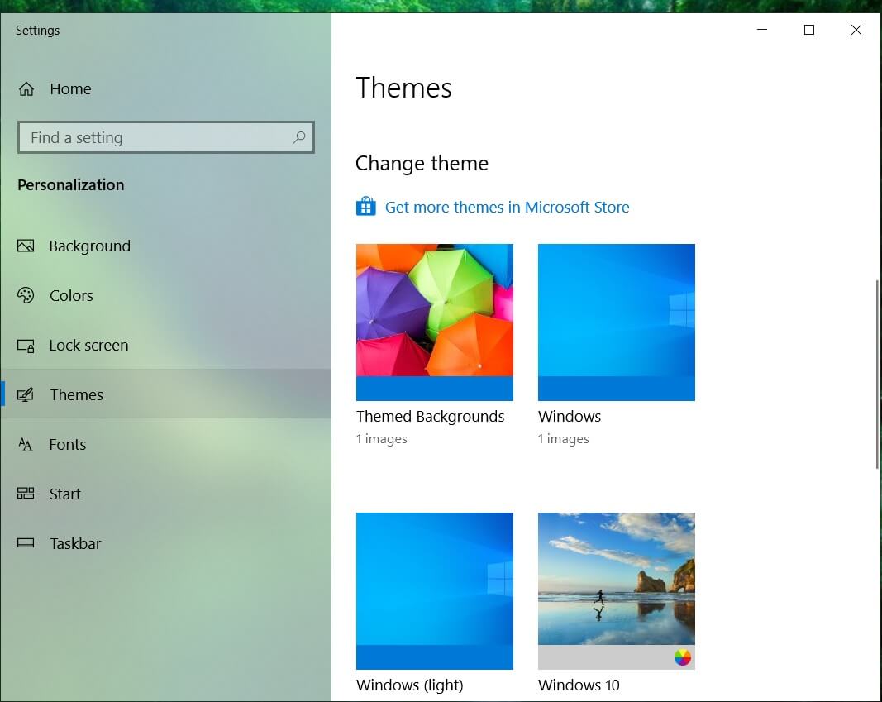Image resolution: width=882 pixels, height=702 pixels.
Task: Select Themes in the sidebar
Action: 166,394
